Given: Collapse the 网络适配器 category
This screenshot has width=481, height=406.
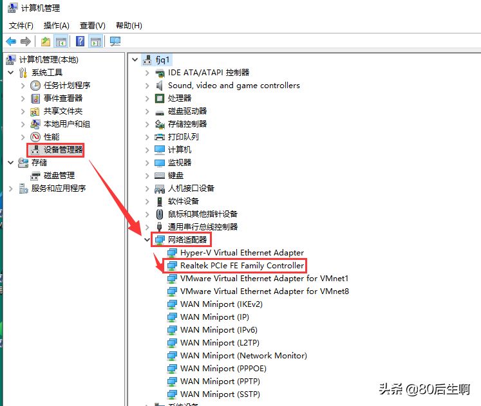Looking at the screenshot, I should click(x=147, y=239).
